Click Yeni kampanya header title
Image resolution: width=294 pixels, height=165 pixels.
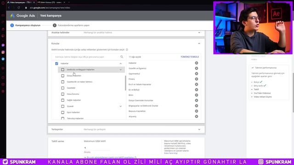51,16
